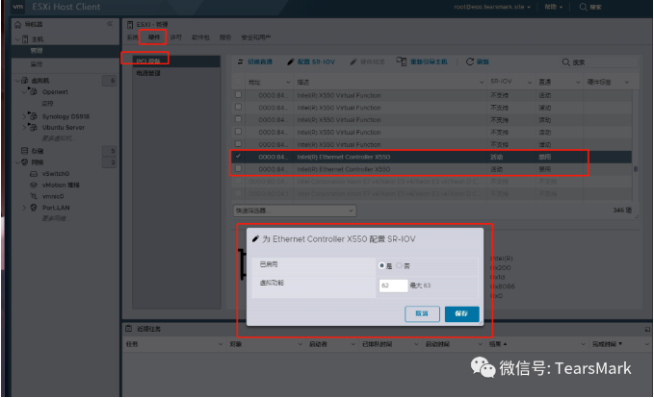Collapse the Host tree node
The width and height of the screenshot is (654, 398).
pos(17,39)
